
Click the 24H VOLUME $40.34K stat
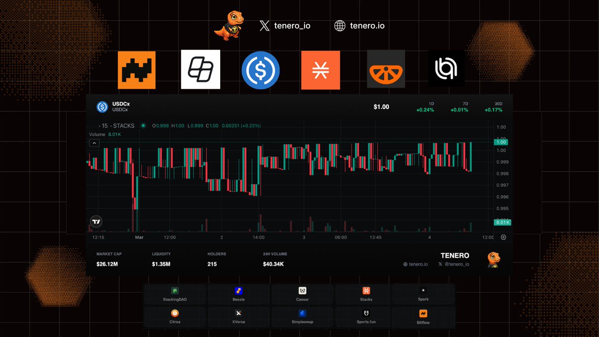275,259
